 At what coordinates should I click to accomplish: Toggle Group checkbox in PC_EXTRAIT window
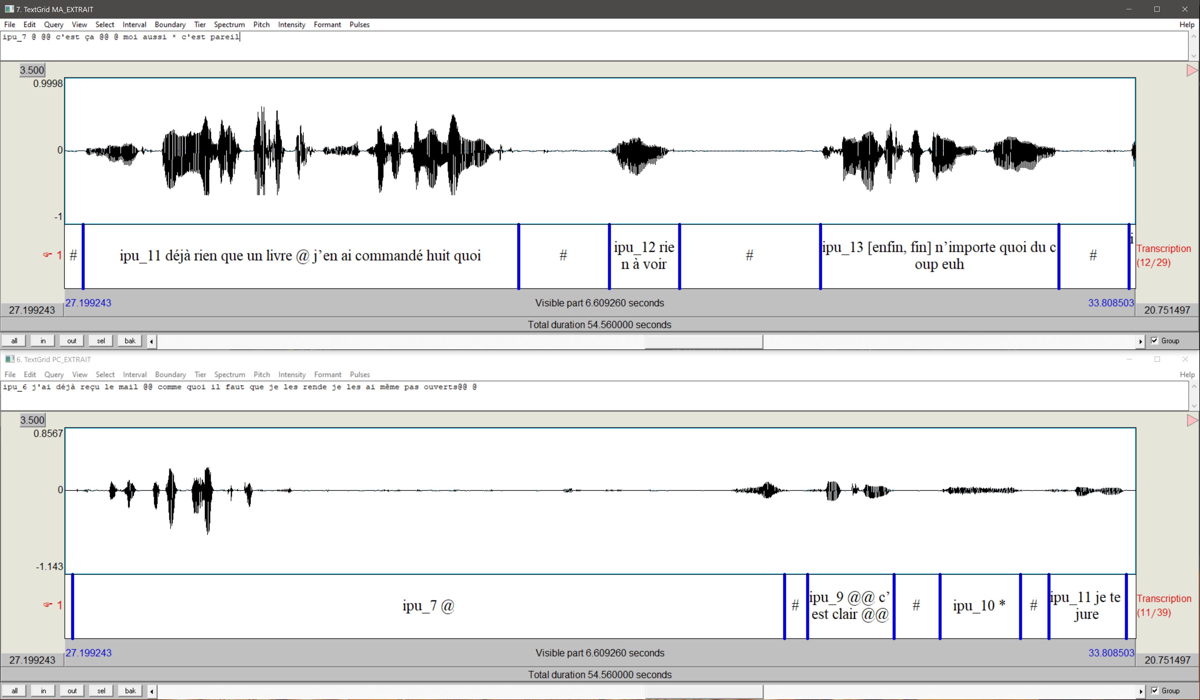1154,690
